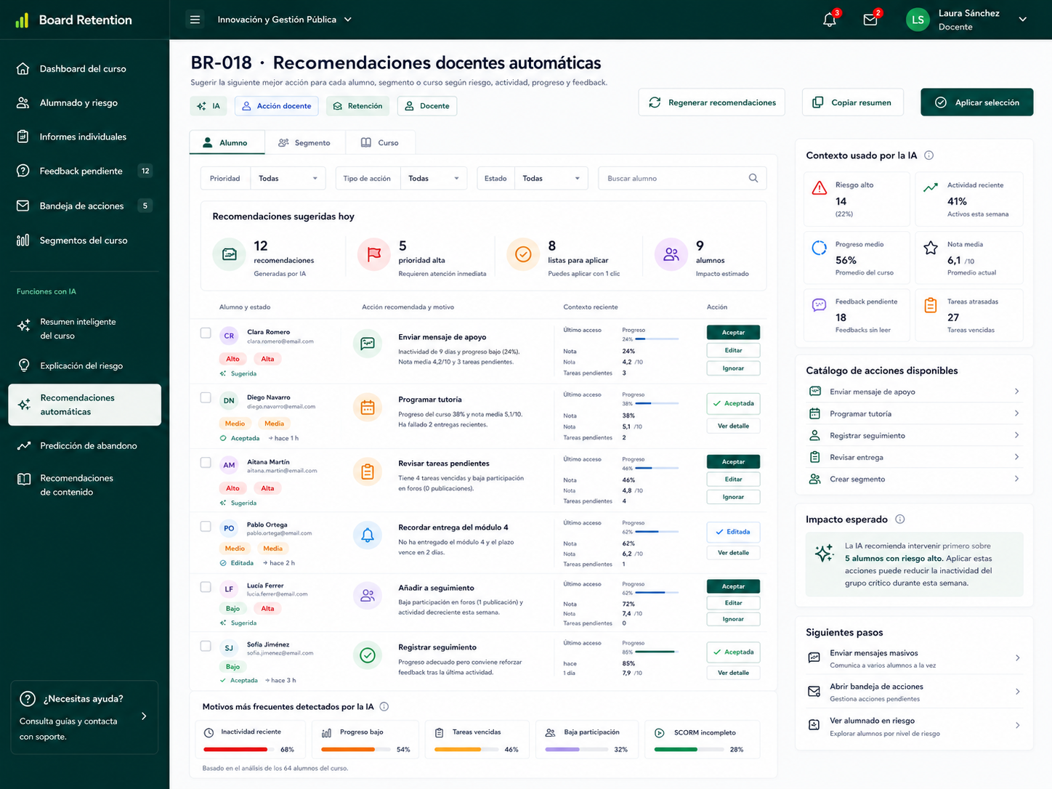
Task: Tick the checkbox for Aitana Martín
Action: pyautogui.click(x=206, y=462)
